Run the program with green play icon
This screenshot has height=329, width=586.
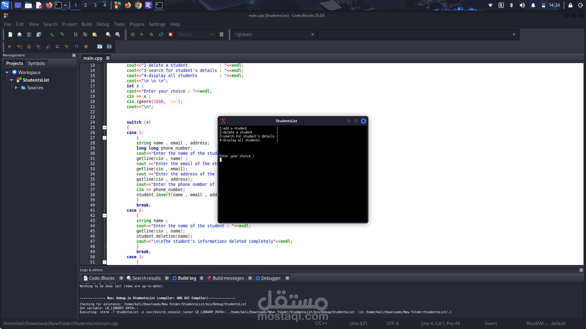(142, 34)
